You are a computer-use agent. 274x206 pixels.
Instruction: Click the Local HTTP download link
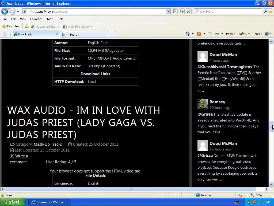[x=92, y=82]
